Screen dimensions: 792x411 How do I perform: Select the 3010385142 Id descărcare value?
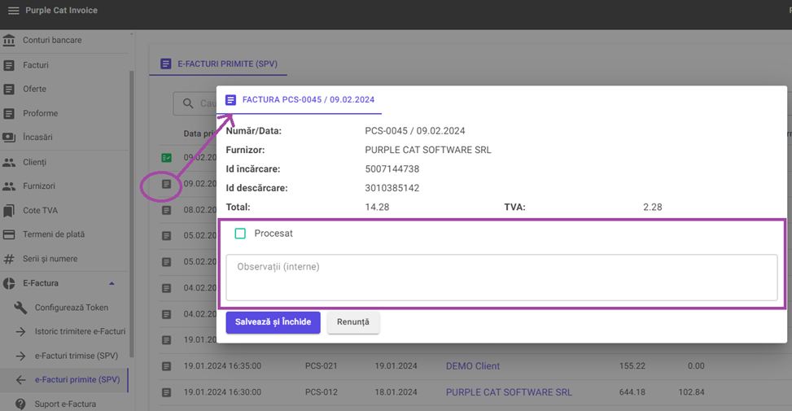tap(392, 188)
